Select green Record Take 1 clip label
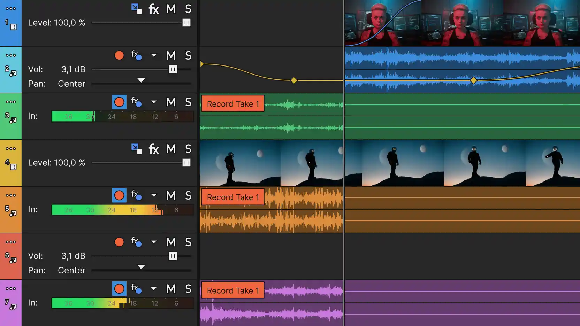This screenshot has height=326, width=580. click(x=233, y=104)
